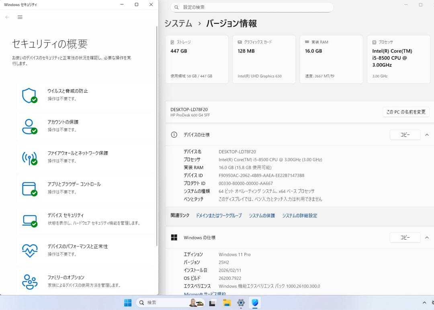Open Account protection person icon
The width and height of the screenshot is (434, 310).
click(30, 126)
